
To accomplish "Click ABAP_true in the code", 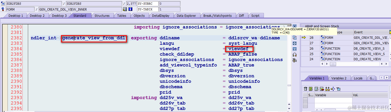I will pyautogui.click(x=241, y=65).
